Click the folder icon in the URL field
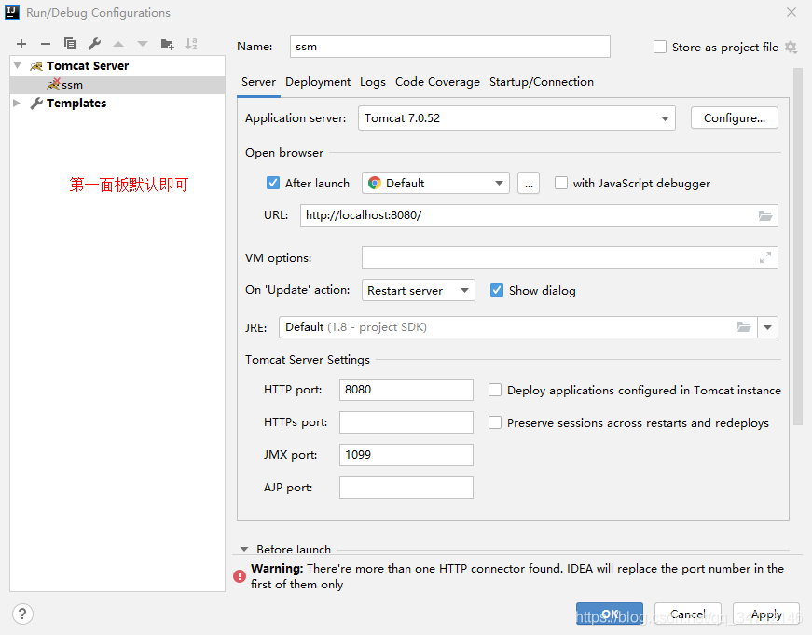Image resolution: width=812 pixels, height=635 pixels. coord(764,215)
